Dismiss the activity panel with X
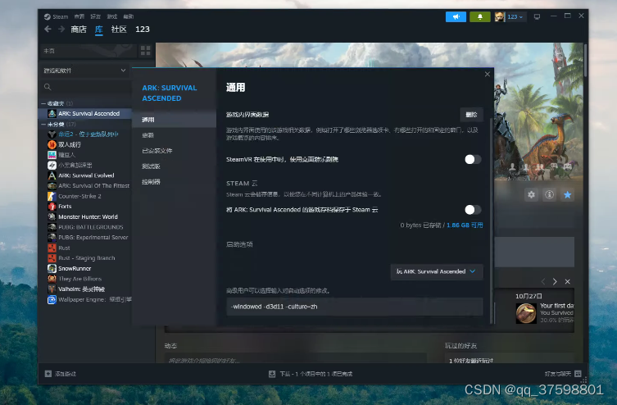Viewport: 617px width, 405px height. (567, 281)
